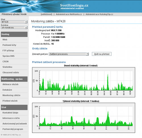Click the 'Grafy zátěže' heading
142x138 pixels.
[x=40, y=49]
